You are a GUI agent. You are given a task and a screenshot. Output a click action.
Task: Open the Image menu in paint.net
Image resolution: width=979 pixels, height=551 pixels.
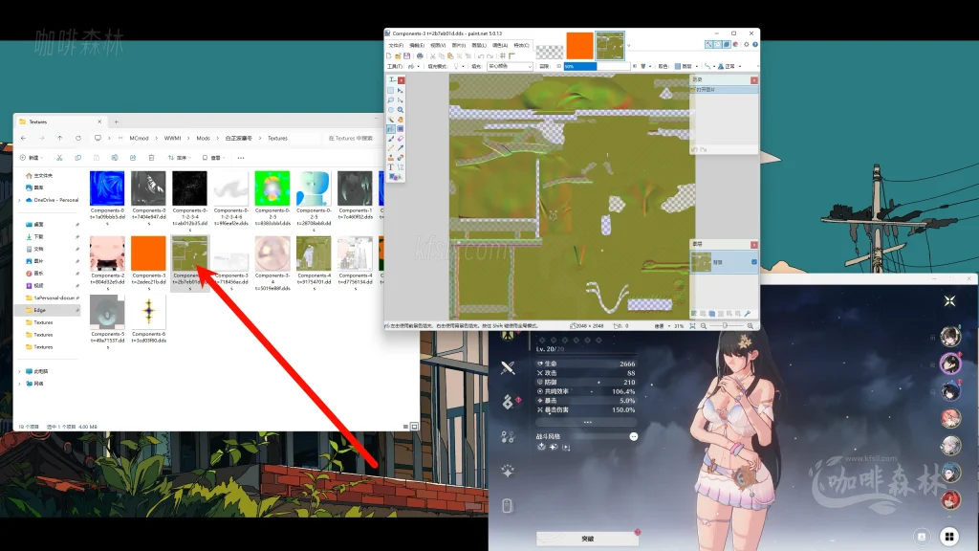[x=459, y=45]
